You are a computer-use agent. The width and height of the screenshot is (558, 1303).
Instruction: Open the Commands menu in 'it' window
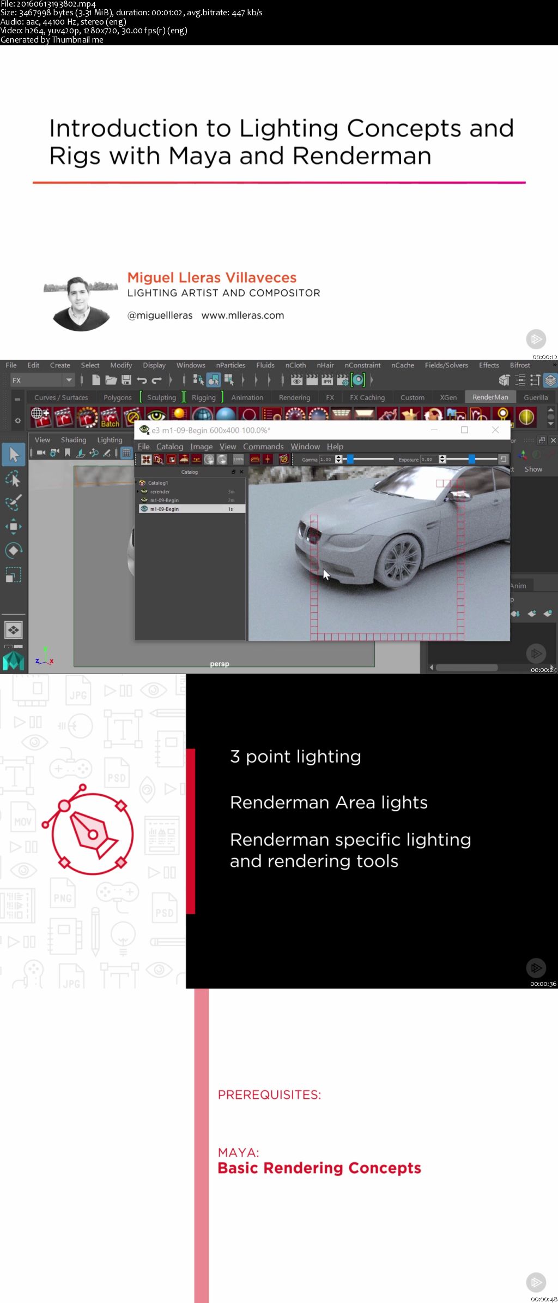click(263, 447)
